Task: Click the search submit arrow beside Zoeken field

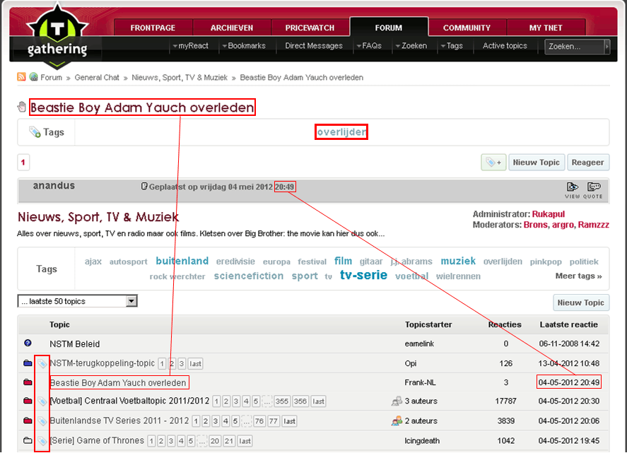Action: [x=607, y=47]
